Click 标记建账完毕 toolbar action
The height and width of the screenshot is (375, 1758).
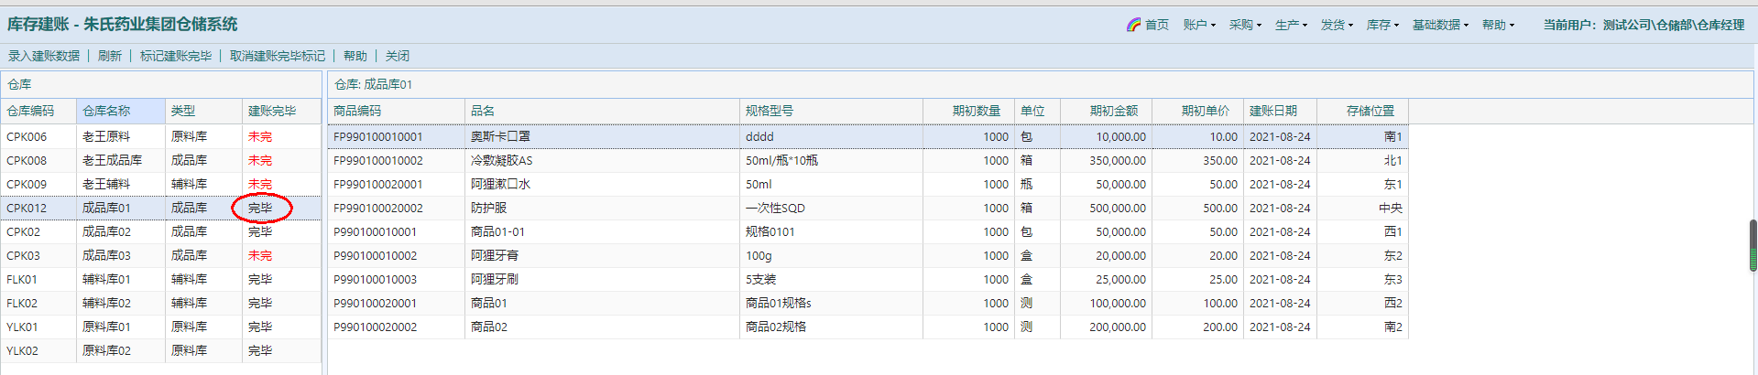coord(176,56)
